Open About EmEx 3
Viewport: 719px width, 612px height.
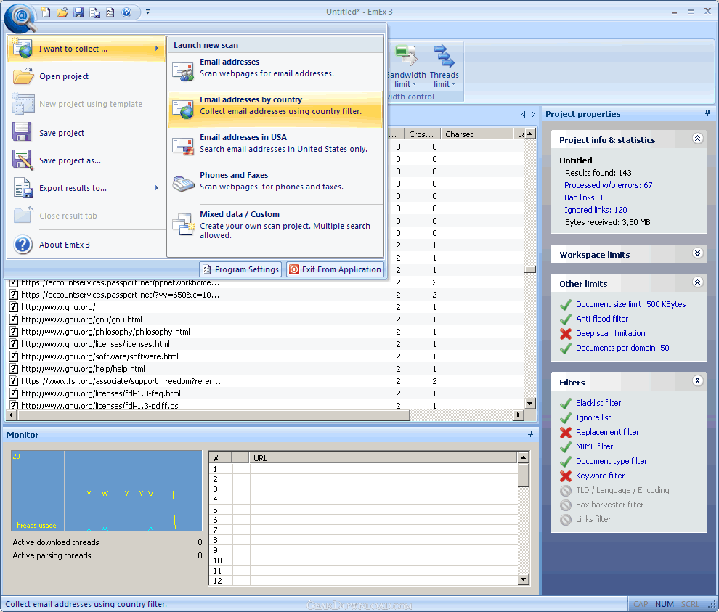coord(86,245)
